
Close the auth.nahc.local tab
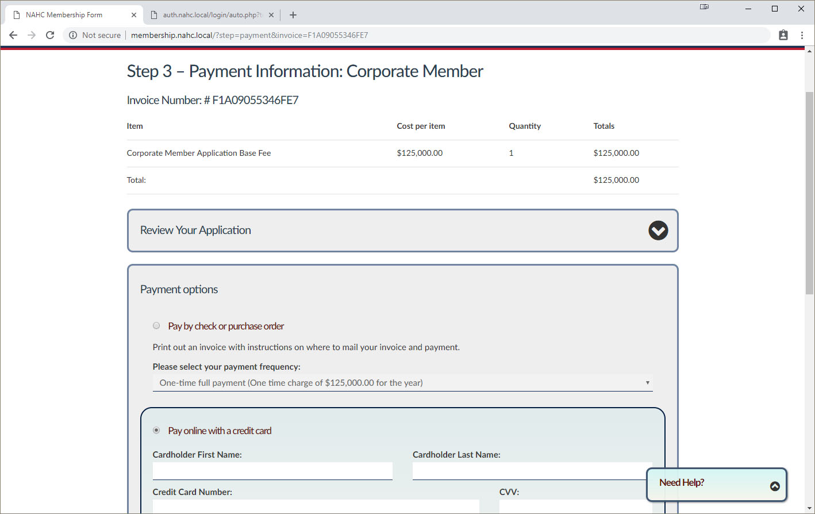pyautogui.click(x=271, y=15)
